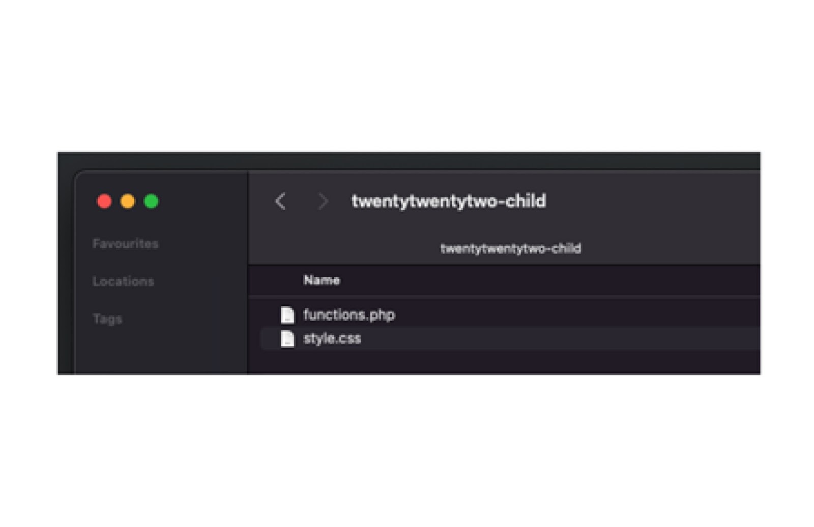This screenshot has height=527, width=814.
Task: Go forward with the right chevron
Action: click(x=323, y=201)
